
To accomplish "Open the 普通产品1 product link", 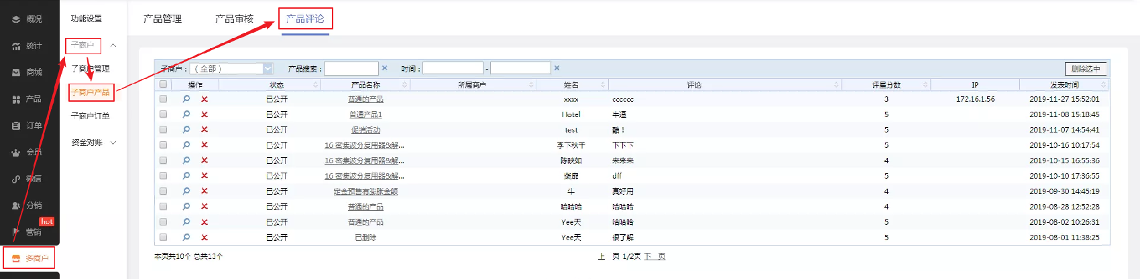I will tap(365, 114).
